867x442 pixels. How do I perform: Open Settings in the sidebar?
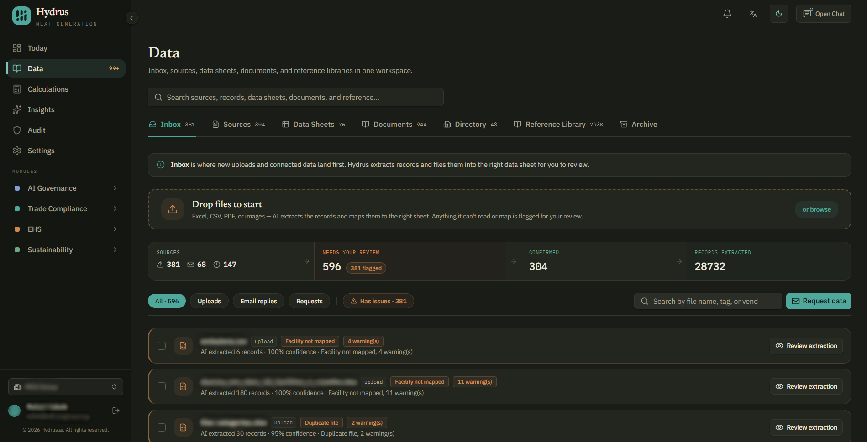coord(66,151)
